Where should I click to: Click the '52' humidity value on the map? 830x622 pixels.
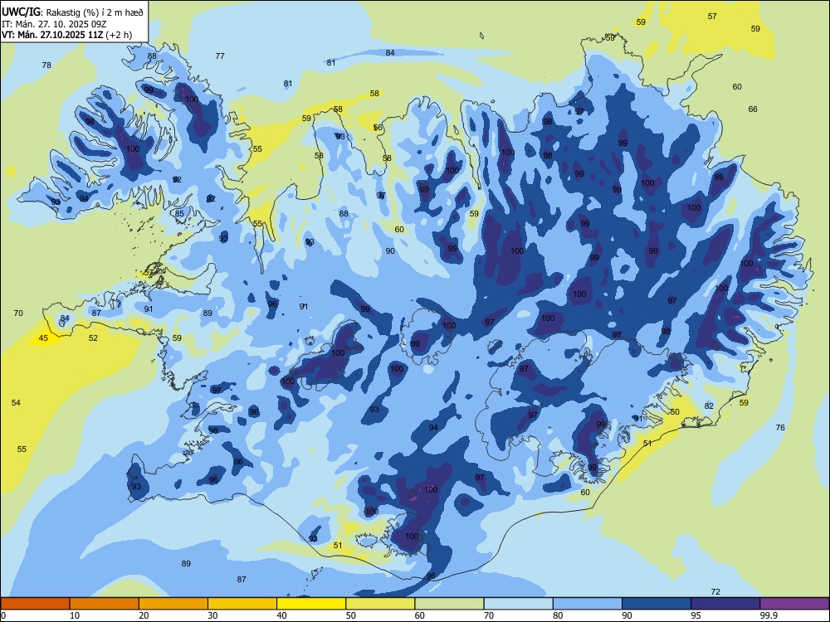[93, 338]
